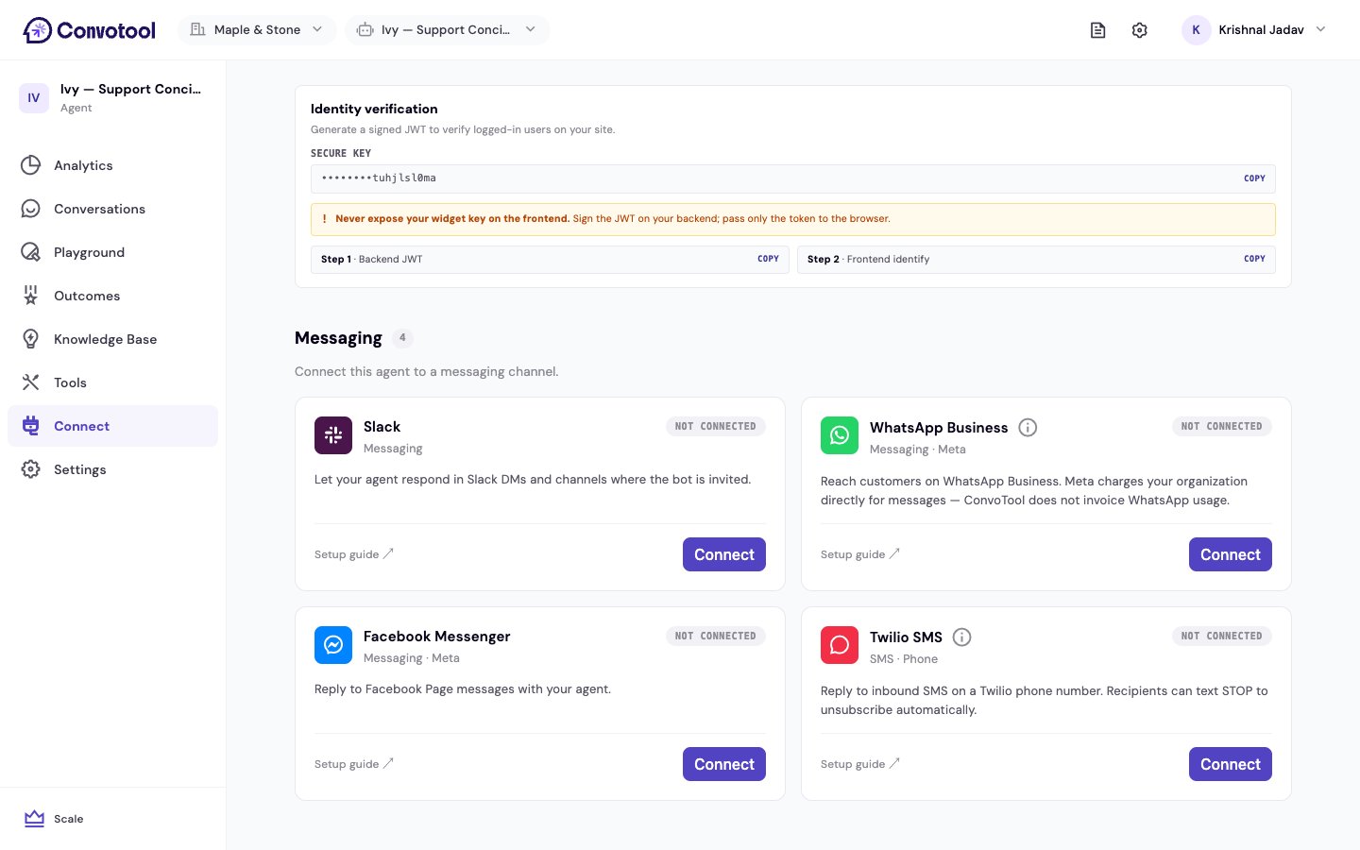Open Tools in the sidebar

112,382
